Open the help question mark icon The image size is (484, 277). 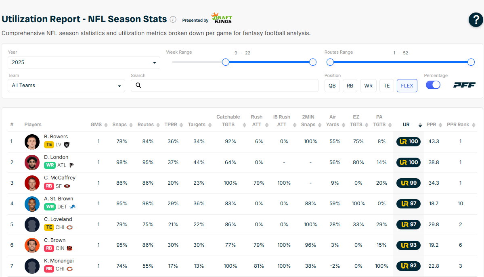[x=476, y=20]
